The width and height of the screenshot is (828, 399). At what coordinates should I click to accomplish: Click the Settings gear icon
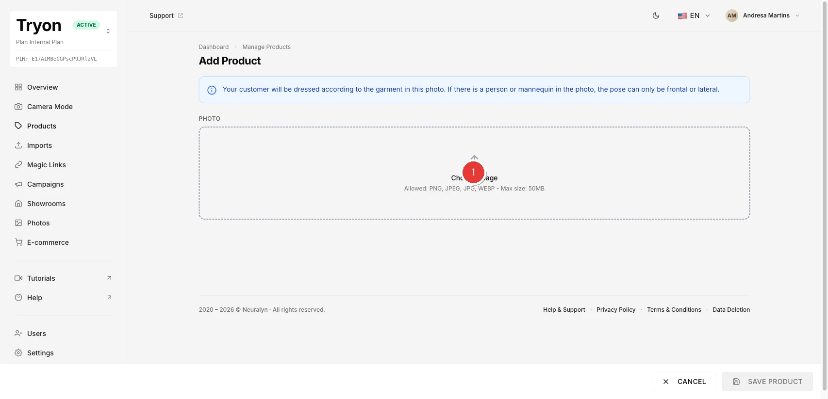coord(18,353)
